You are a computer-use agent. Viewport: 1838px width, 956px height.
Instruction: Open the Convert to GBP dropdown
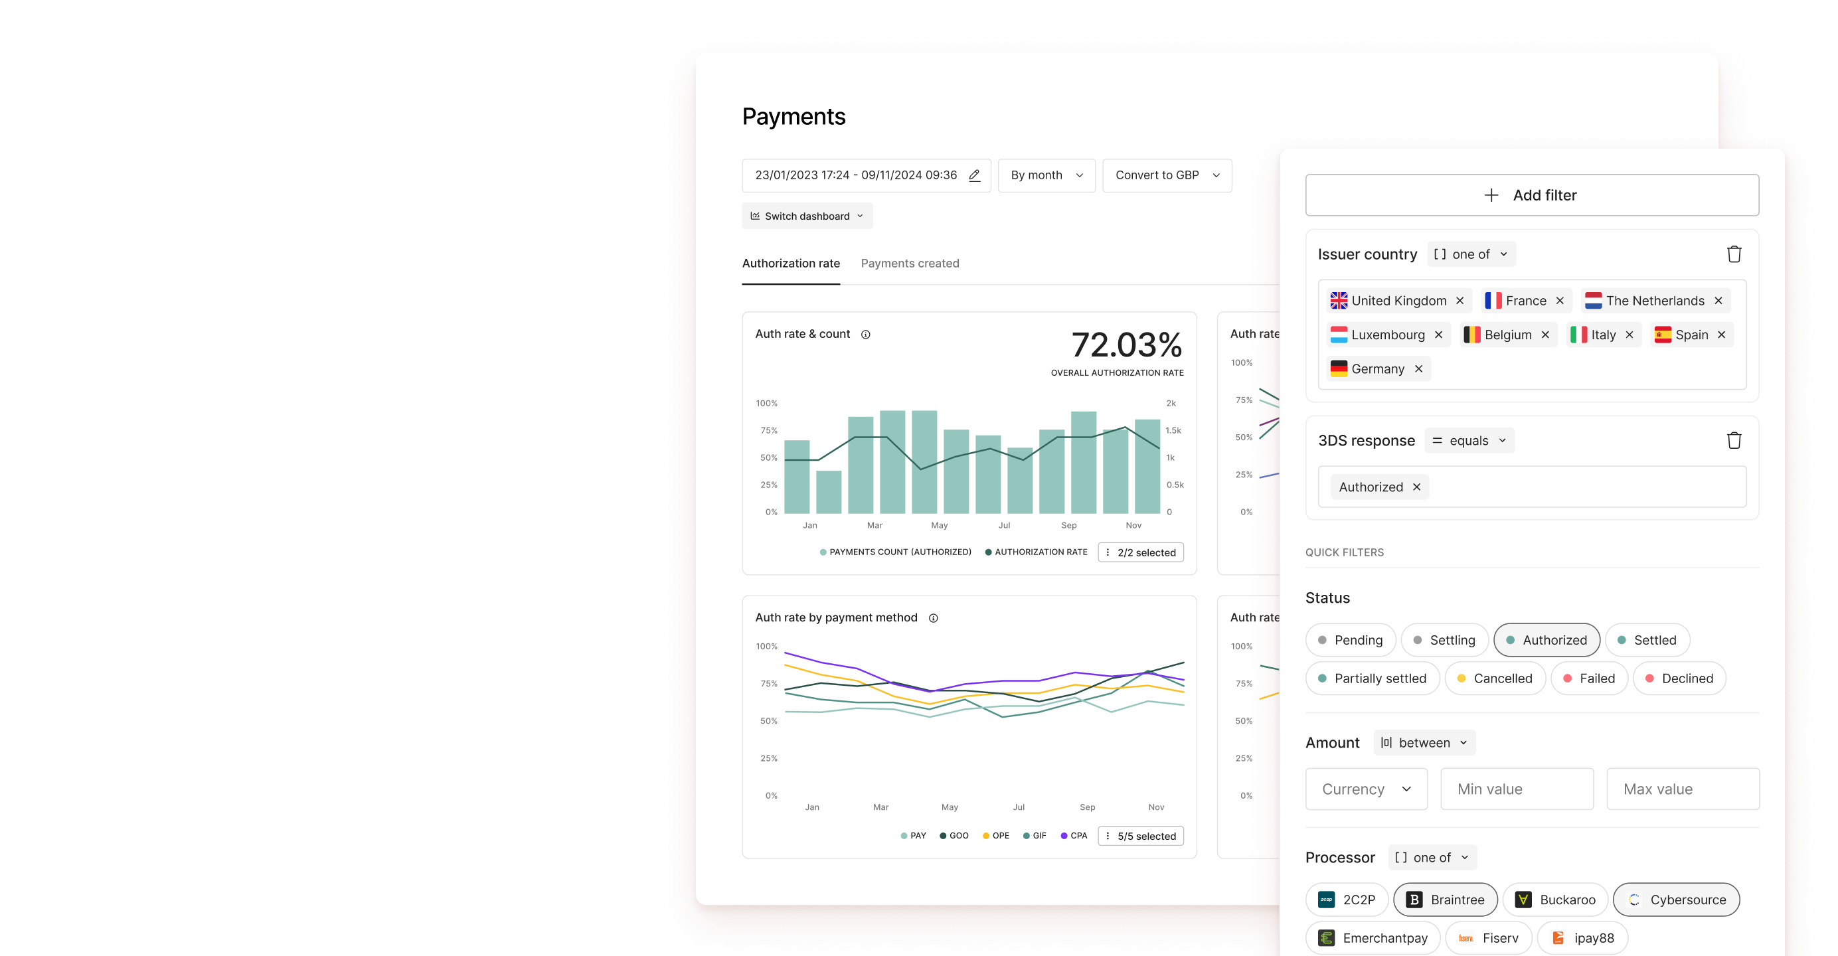point(1167,175)
